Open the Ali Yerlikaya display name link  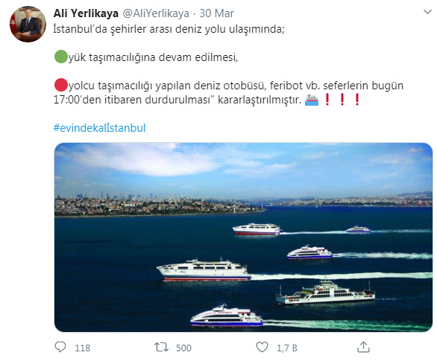(x=86, y=13)
